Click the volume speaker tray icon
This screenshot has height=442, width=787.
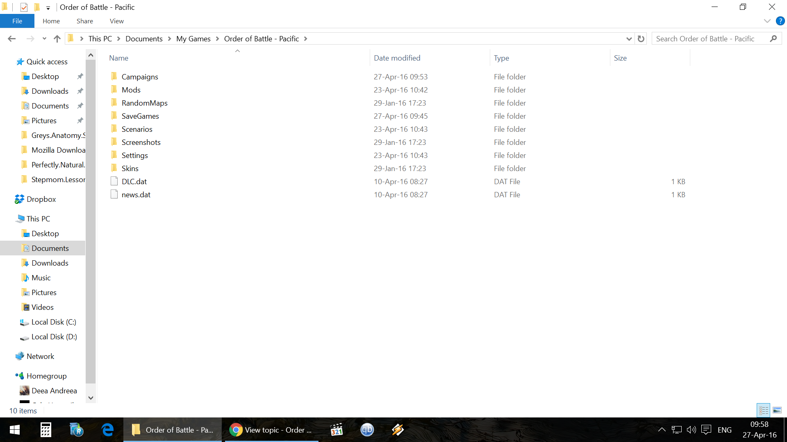(691, 430)
